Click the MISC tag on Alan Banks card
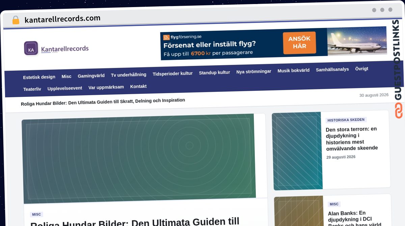Viewport: 405px width, 226px height. click(334, 204)
